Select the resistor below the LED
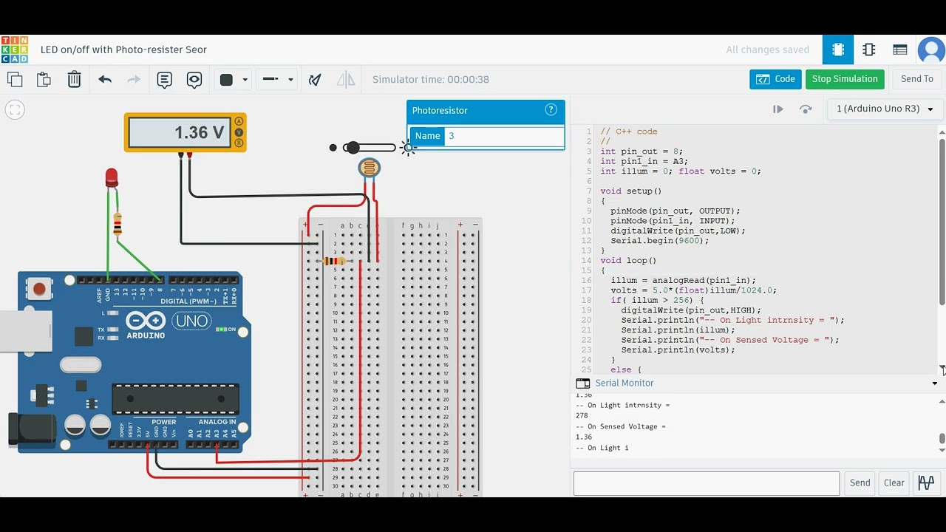This screenshot has width=946, height=532. [x=118, y=224]
